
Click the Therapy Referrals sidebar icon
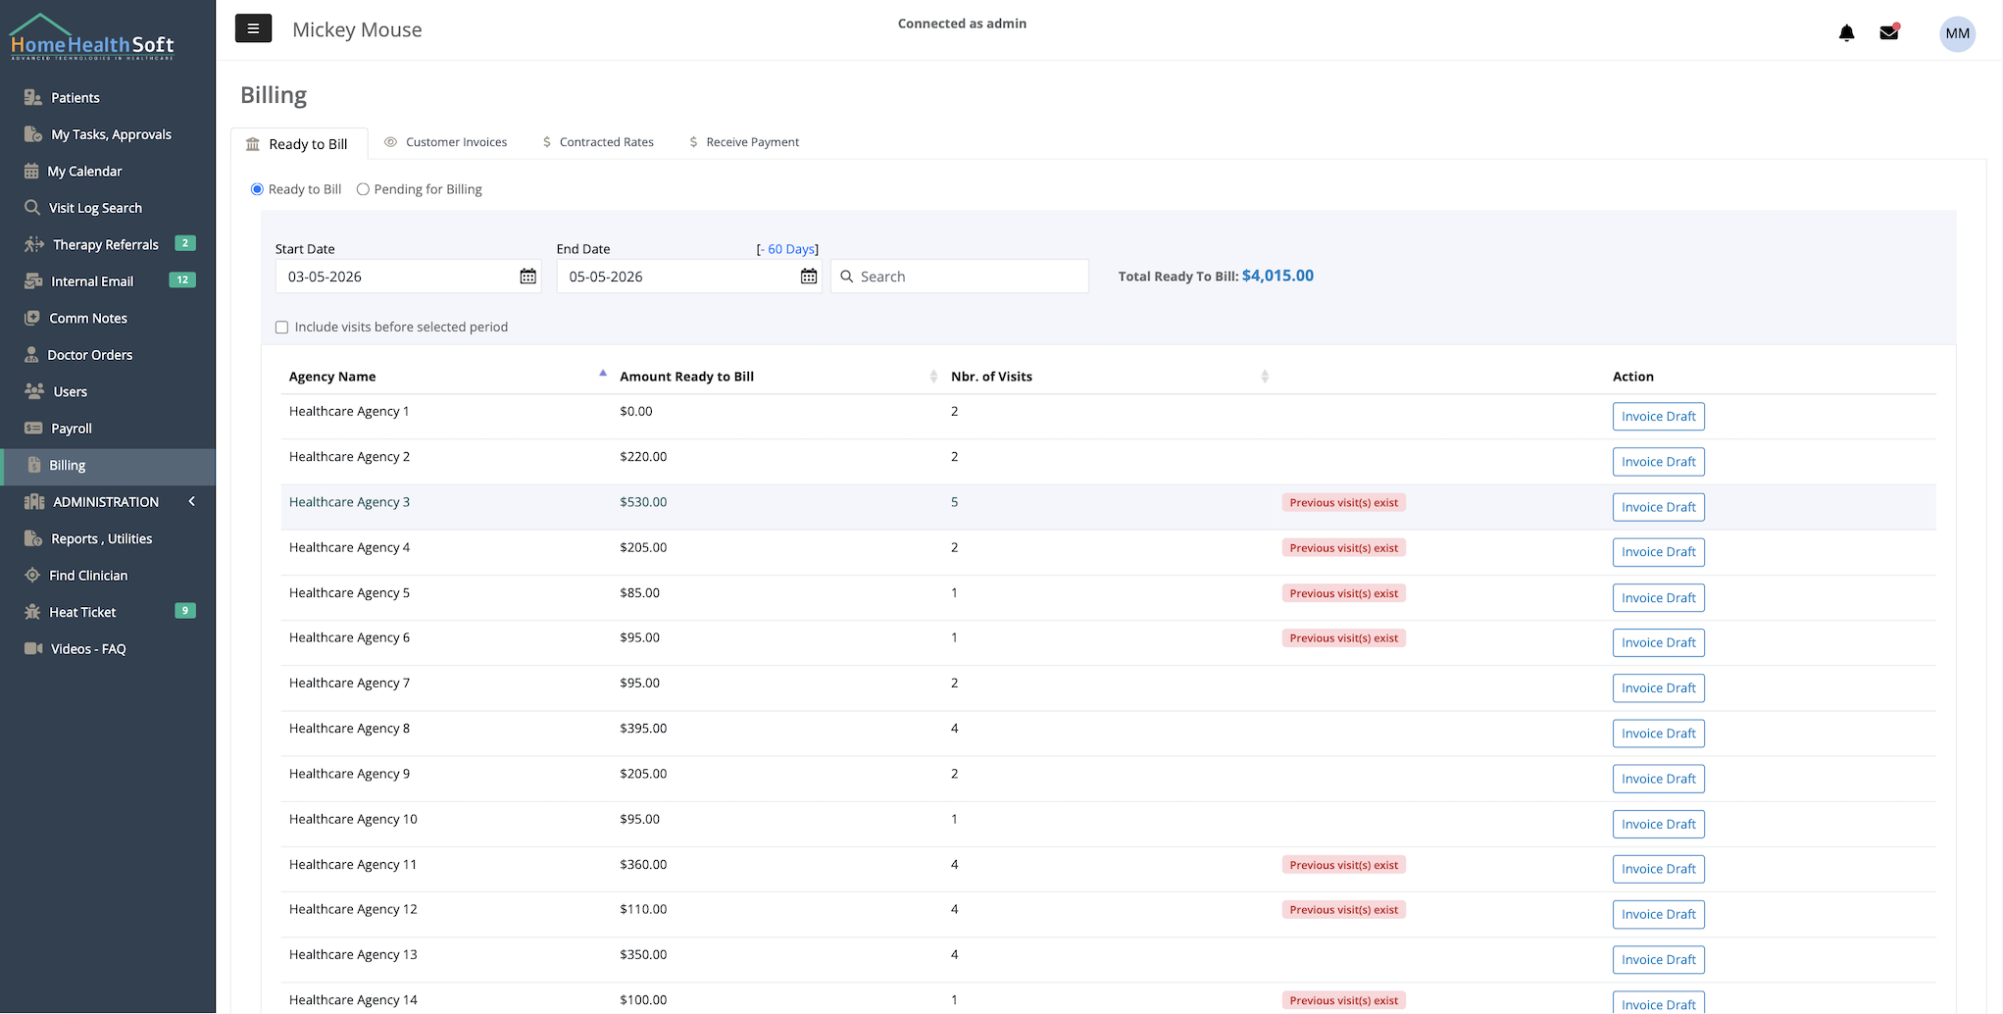tap(34, 244)
